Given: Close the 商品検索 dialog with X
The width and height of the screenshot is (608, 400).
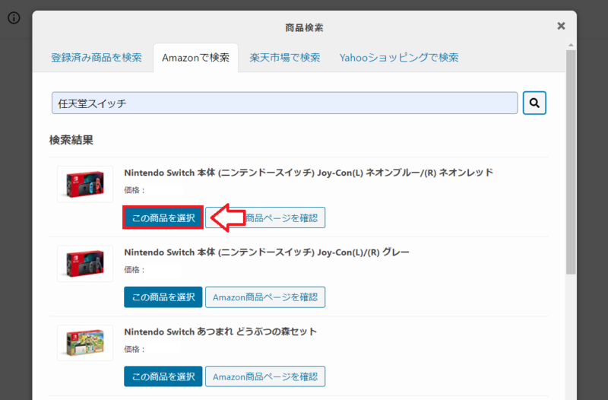Looking at the screenshot, I should coord(561,26).
